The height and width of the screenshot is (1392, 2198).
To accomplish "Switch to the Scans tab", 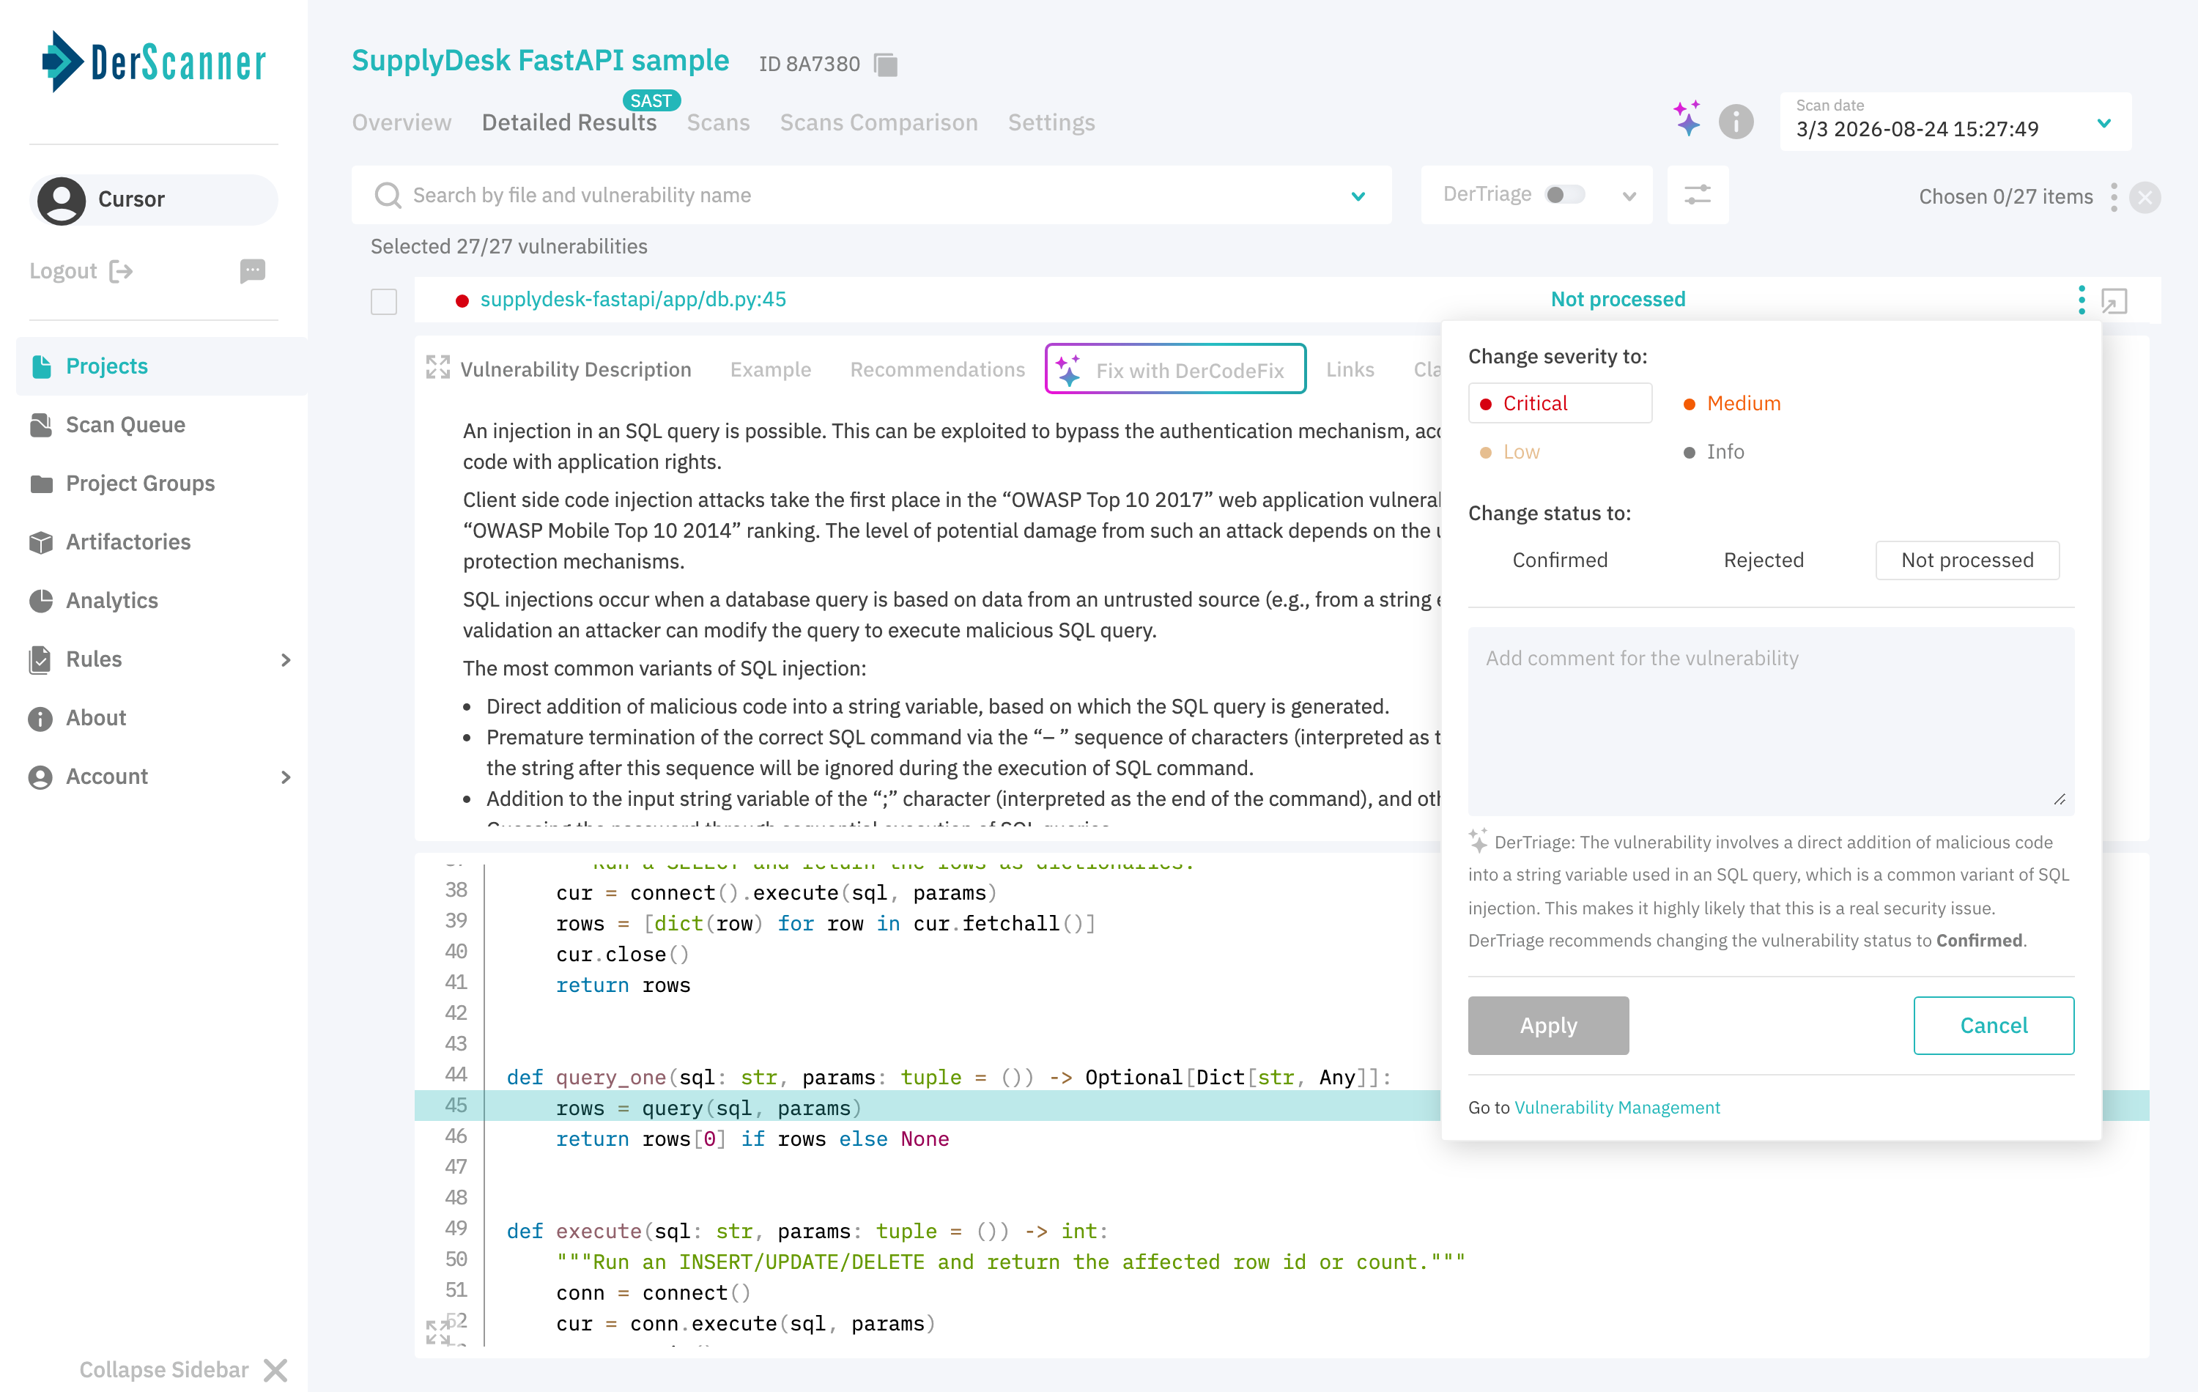I will (718, 122).
